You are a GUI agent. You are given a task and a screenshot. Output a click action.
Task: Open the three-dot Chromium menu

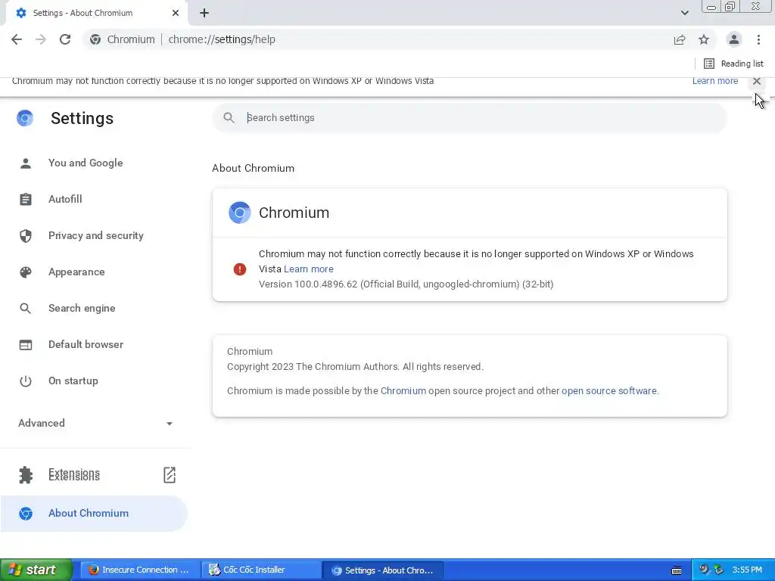tap(758, 39)
